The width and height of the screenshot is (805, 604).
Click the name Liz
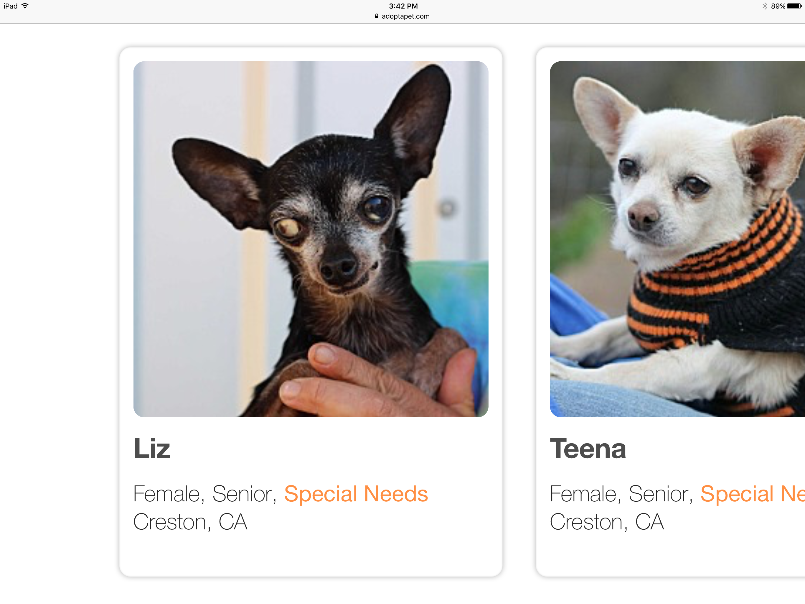click(152, 449)
